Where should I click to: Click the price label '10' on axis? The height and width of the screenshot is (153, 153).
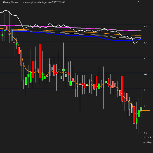145,74
